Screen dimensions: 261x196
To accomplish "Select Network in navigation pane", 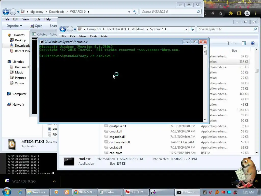I will click(x=16, y=104).
